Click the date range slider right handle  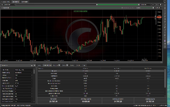(x=139, y=5)
